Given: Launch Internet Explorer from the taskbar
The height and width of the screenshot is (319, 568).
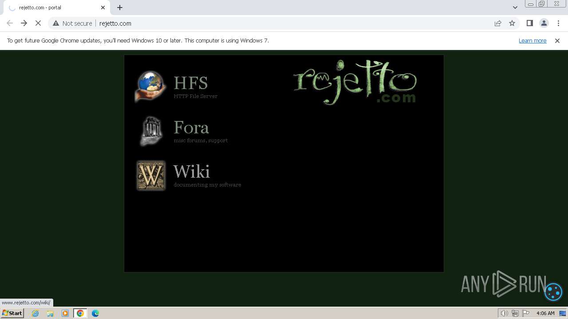Looking at the screenshot, I should click(x=35, y=313).
